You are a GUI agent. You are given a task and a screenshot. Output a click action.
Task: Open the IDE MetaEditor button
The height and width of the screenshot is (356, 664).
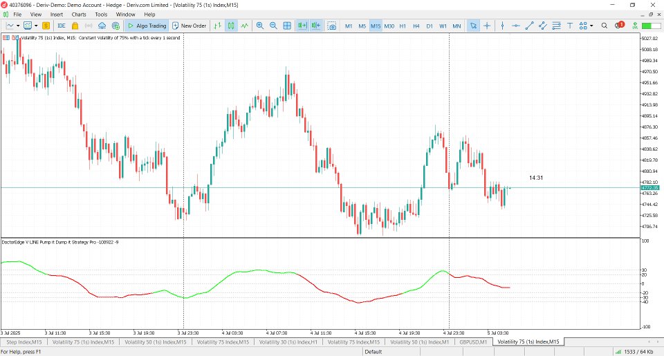tap(62, 26)
